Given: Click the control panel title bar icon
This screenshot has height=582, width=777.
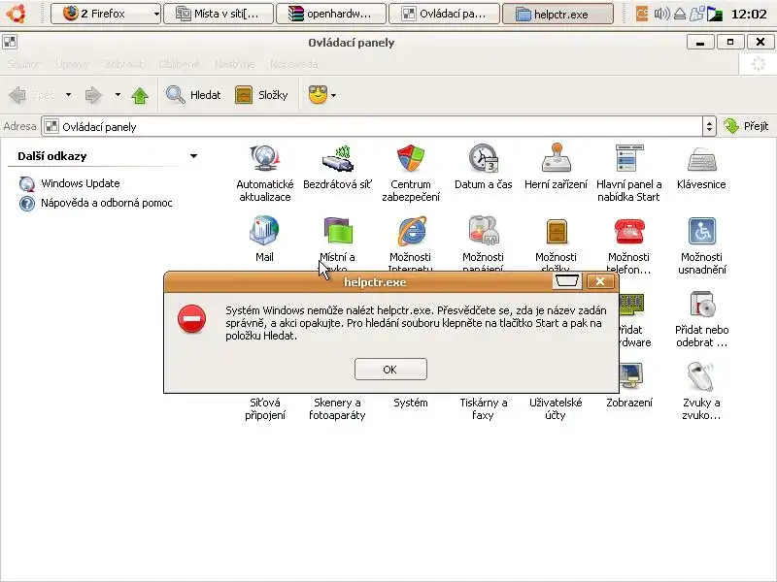Looking at the screenshot, I should [10, 42].
